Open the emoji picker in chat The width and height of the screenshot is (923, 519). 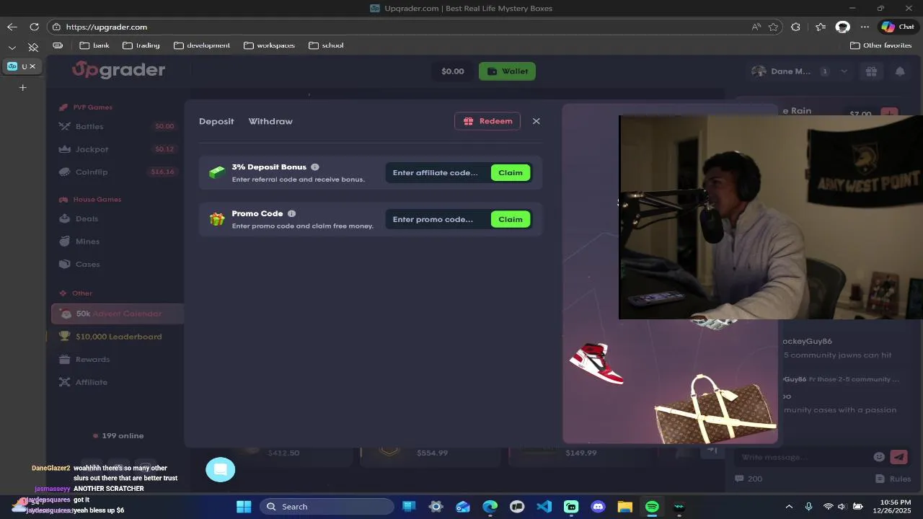pos(879,456)
